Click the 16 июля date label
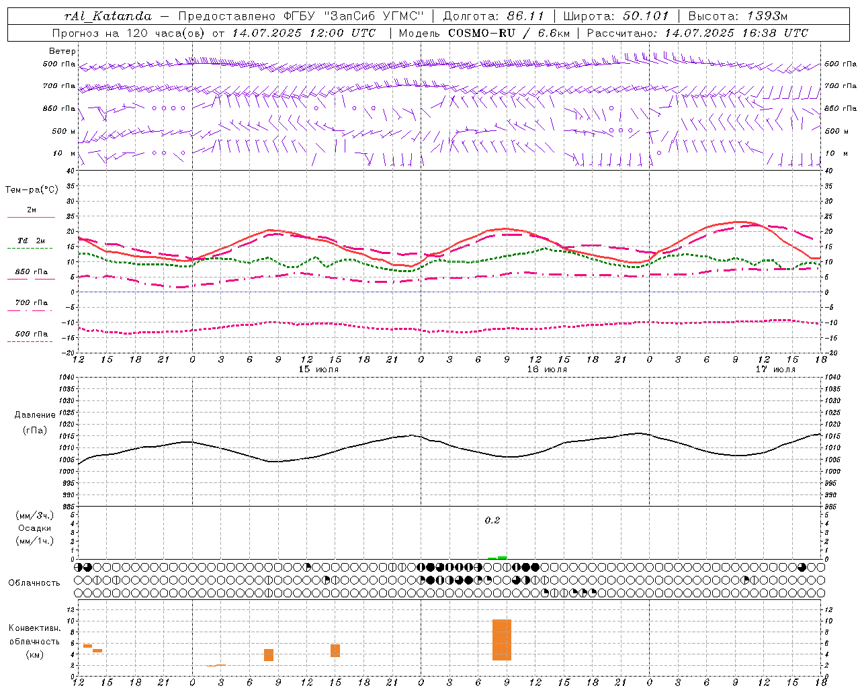 (547, 370)
